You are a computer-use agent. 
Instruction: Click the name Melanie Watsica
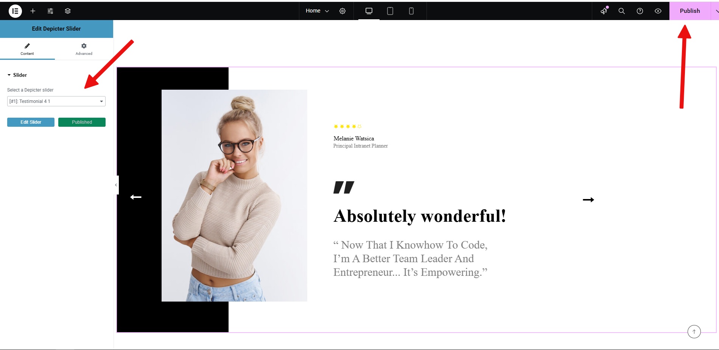(354, 138)
